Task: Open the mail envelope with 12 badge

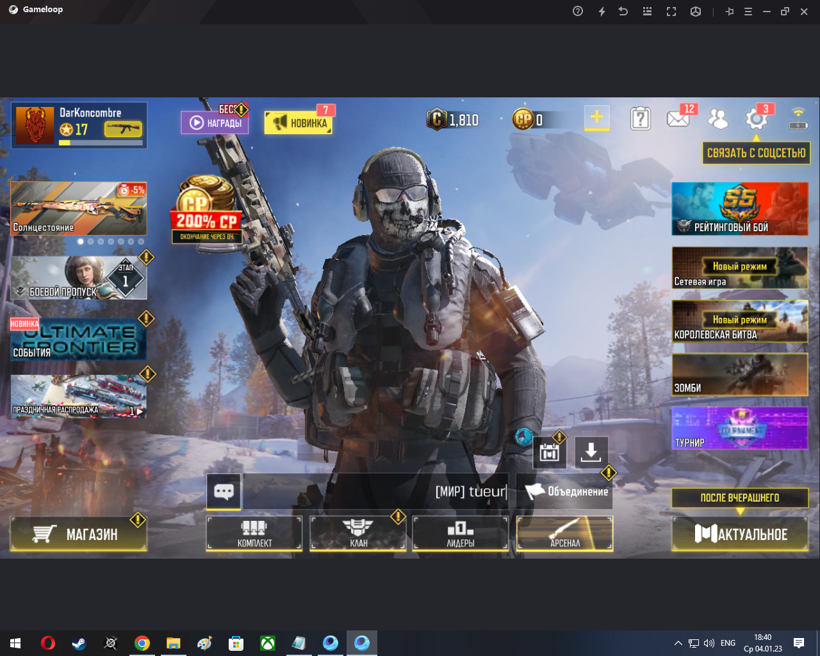Action: [678, 119]
